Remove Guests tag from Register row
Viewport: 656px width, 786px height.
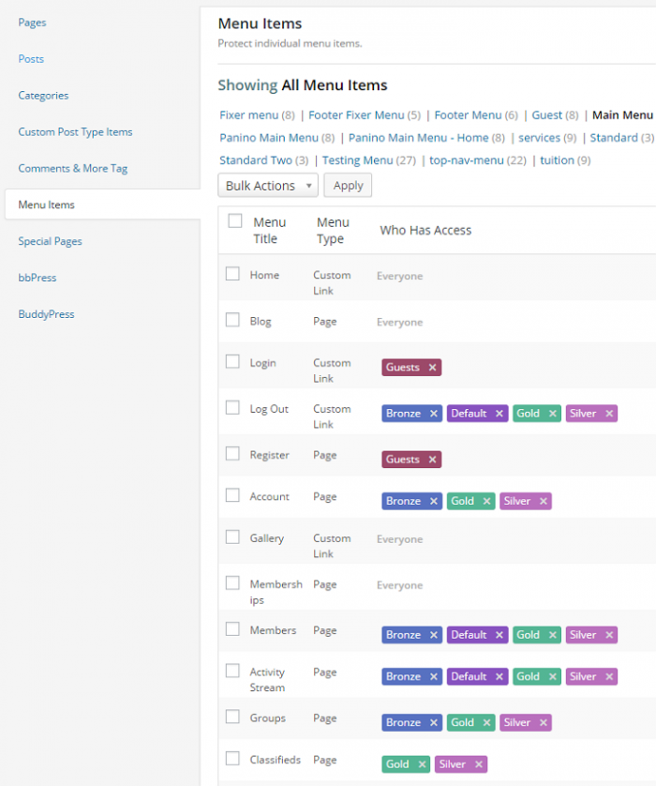click(432, 460)
